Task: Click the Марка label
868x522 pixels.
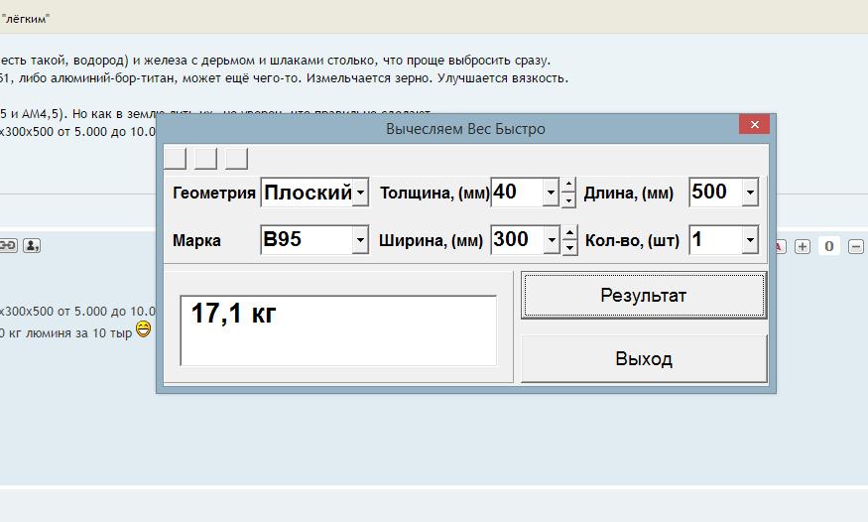Action: 196,240
